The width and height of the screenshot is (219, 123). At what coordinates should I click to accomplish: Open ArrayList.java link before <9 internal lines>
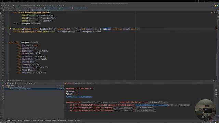click(x=123, y=108)
